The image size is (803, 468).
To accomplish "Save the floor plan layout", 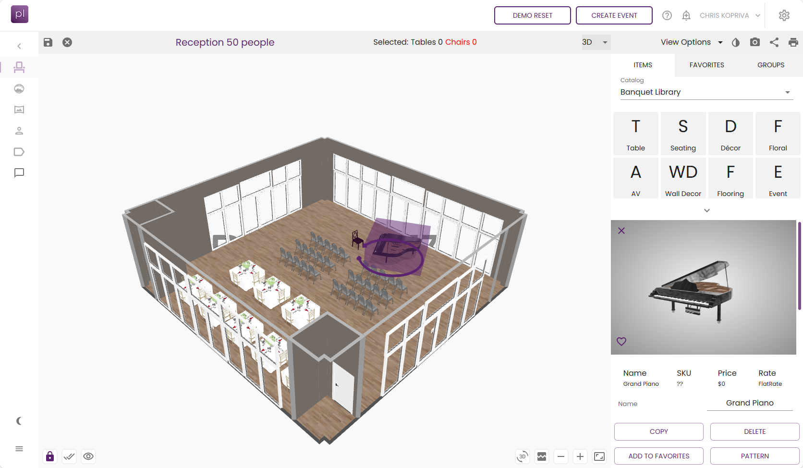I will click(48, 42).
